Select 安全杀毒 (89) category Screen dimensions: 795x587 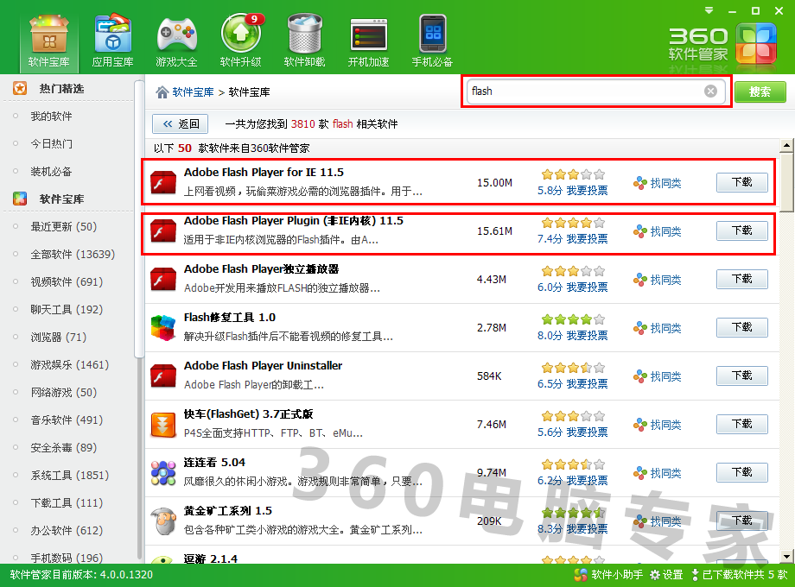click(63, 448)
